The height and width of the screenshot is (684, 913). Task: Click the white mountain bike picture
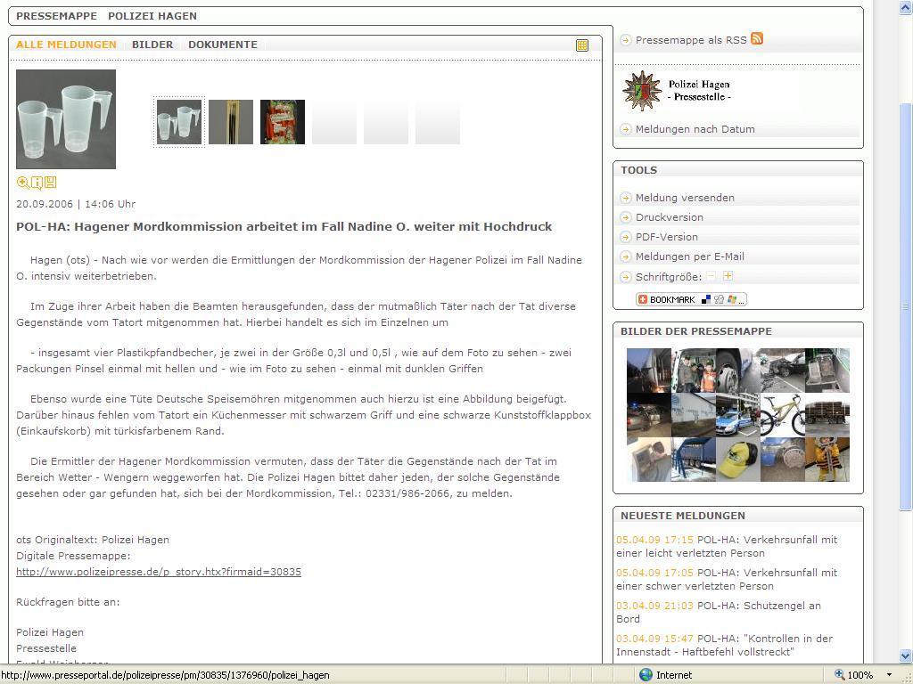coord(783,415)
